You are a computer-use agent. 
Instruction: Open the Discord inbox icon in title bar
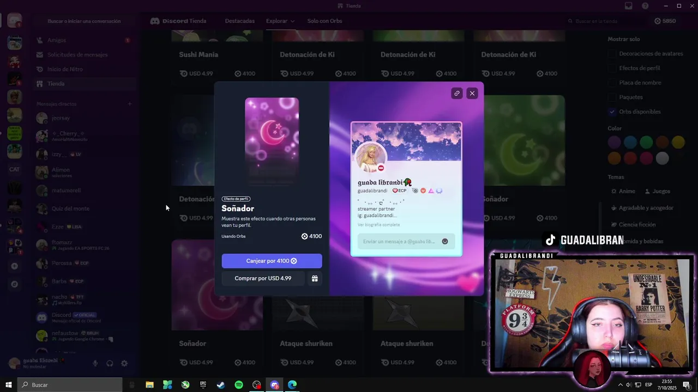pyautogui.click(x=629, y=5)
